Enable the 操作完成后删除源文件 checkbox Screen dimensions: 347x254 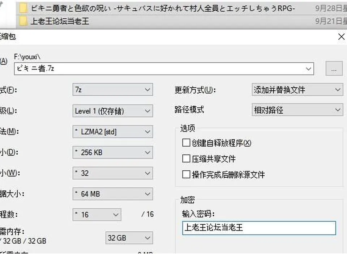tap(186, 174)
